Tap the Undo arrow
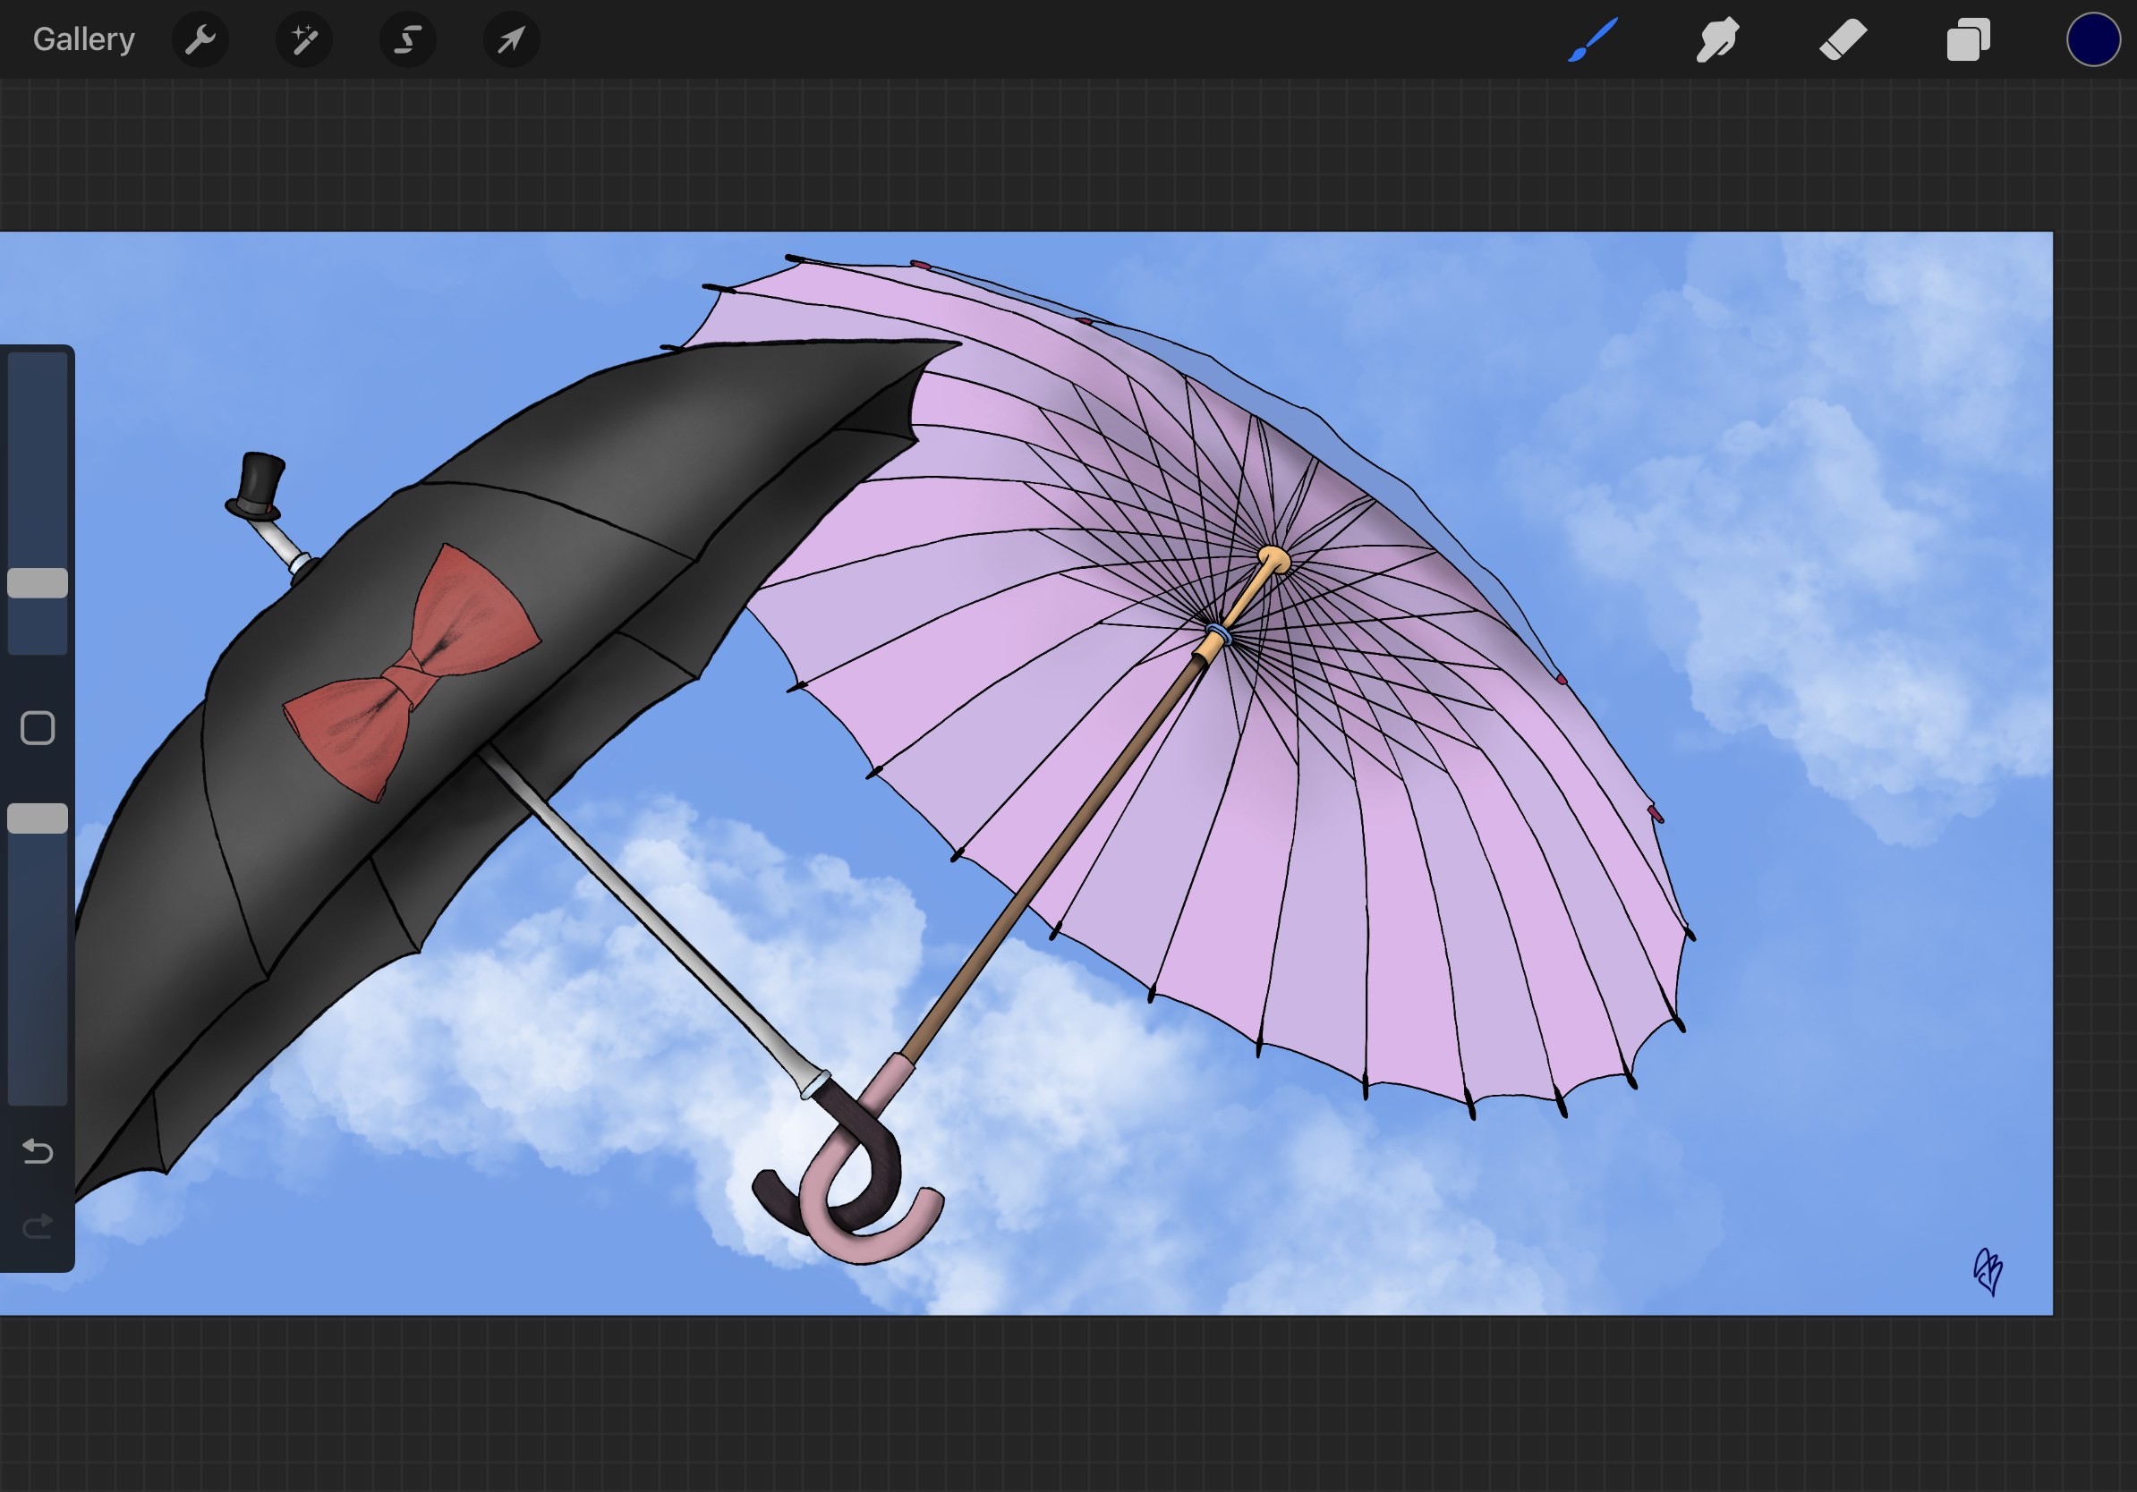The height and width of the screenshot is (1492, 2137). 38,1151
